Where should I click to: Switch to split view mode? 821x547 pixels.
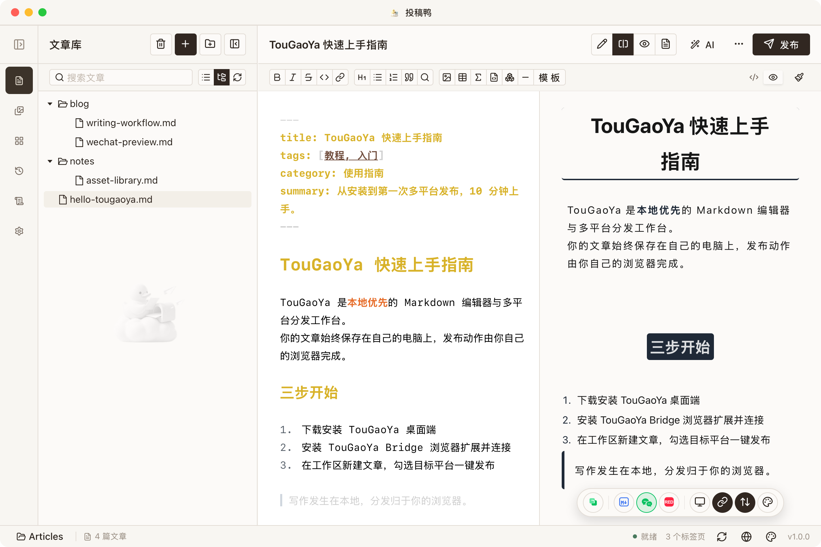coord(623,44)
